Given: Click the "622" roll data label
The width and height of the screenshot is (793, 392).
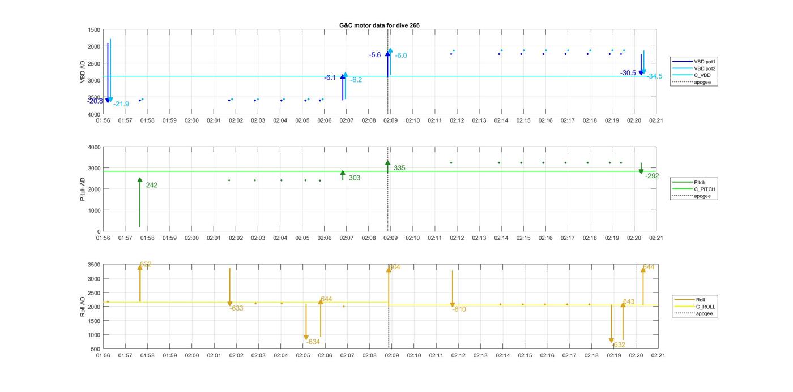Looking at the screenshot, I should click(x=146, y=265).
